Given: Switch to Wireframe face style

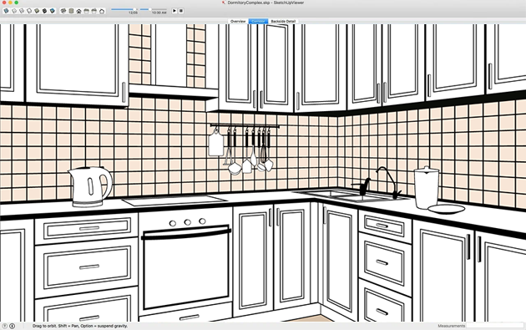Looking at the screenshot, I should [22, 11].
